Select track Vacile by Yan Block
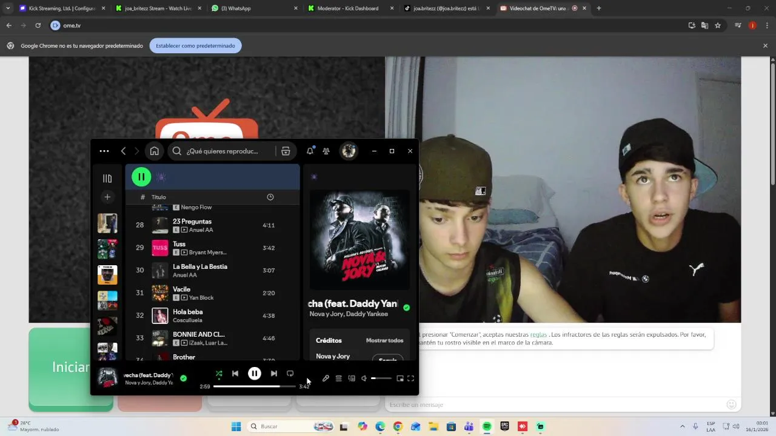 [x=212, y=293]
